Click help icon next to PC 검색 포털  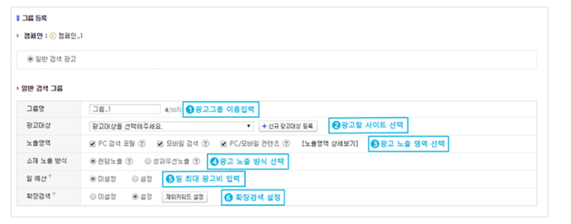click(142, 143)
